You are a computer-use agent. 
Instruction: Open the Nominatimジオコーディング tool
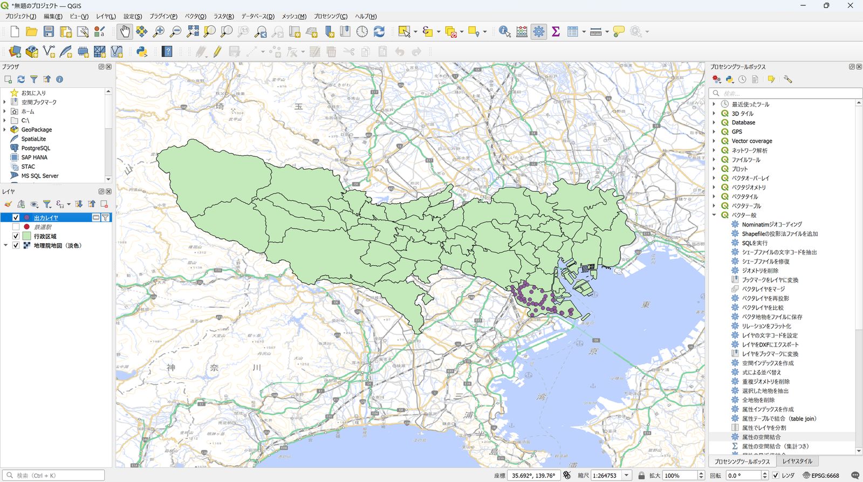[771, 224]
